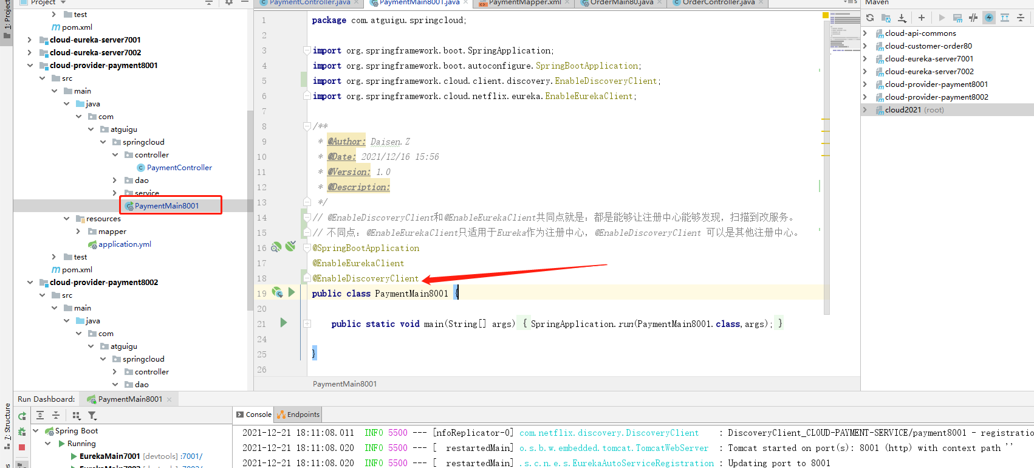1034x468 pixels.
Task: Reimport all Maven projects
Action: [870, 18]
